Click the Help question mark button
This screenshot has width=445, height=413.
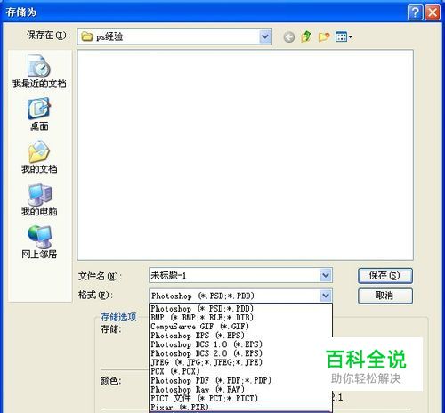[x=415, y=12]
